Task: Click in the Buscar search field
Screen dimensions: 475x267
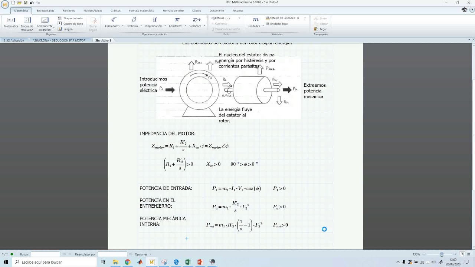Action: pos(45,254)
